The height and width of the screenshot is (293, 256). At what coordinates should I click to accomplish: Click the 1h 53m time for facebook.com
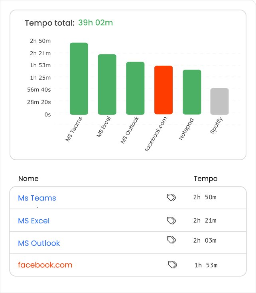[x=206, y=265]
